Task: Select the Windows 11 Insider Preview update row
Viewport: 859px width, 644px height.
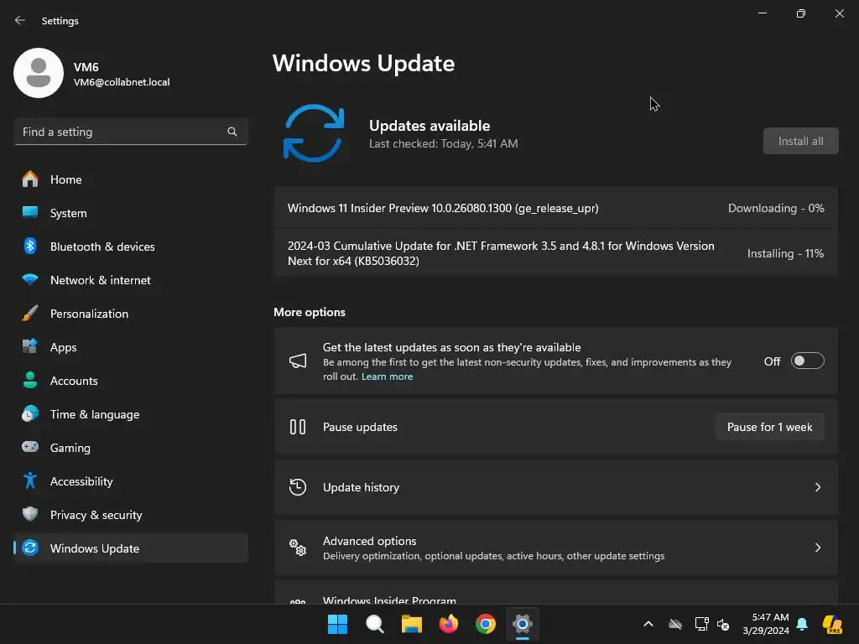Action: pyautogui.click(x=555, y=208)
